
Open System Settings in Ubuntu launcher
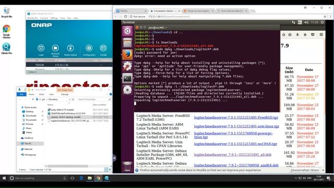tap(127, 66)
